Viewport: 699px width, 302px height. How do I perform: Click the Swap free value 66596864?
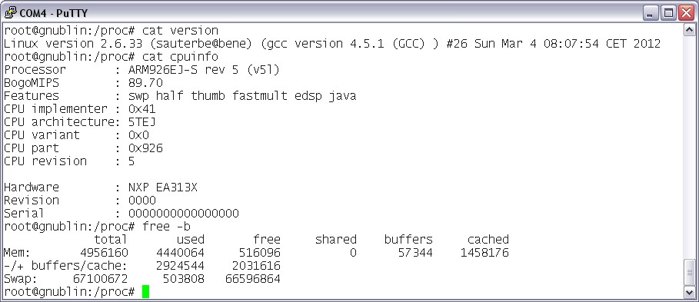coord(253,279)
